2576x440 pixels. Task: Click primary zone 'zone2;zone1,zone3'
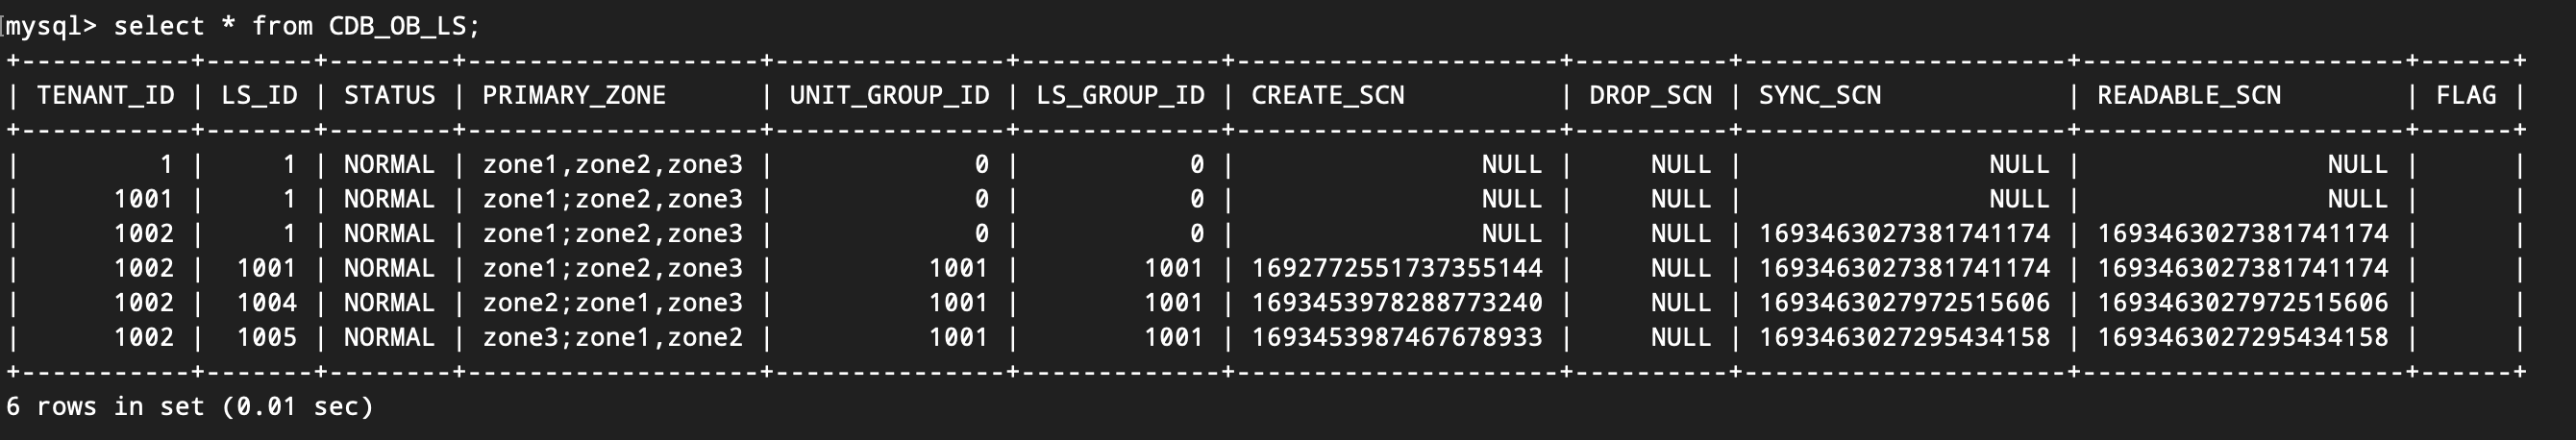[x=613, y=303]
